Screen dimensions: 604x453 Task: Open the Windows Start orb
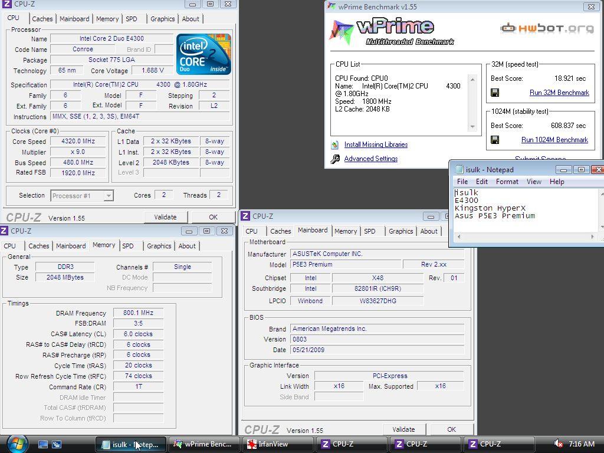pos(17,444)
